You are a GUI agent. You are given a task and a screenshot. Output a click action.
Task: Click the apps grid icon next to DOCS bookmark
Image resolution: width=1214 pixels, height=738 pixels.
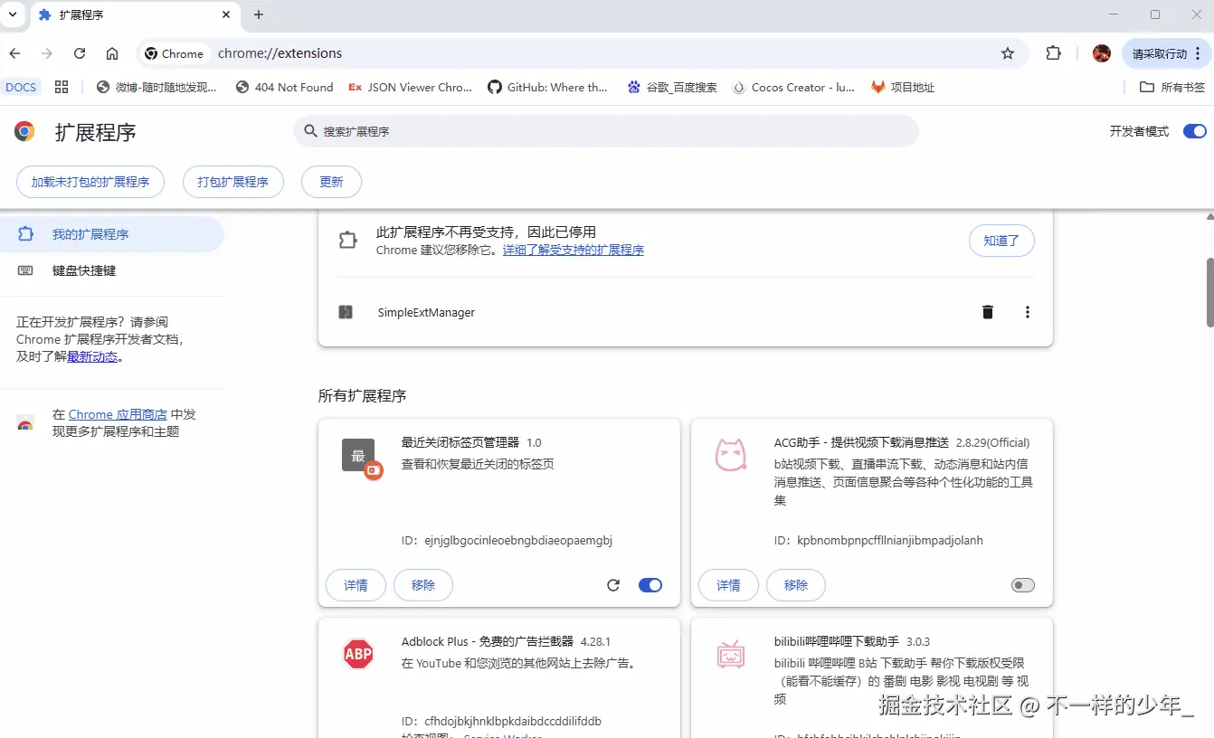pos(61,87)
